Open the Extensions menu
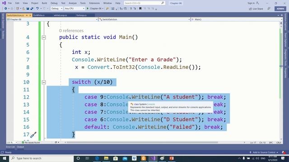 (94, 3)
